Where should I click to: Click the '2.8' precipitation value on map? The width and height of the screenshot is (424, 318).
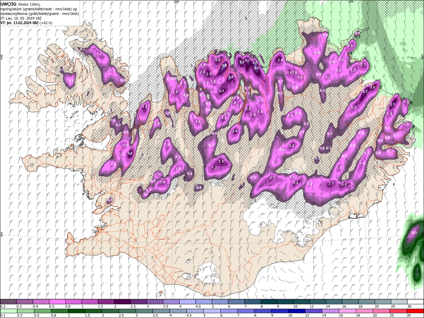click(235, 131)
